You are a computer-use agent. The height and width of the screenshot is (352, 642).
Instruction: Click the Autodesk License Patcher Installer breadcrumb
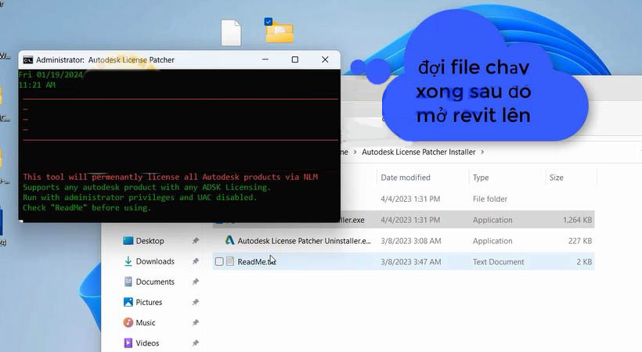pos(418,152)
